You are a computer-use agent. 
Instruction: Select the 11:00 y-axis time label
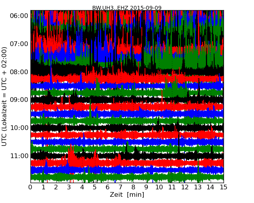[19, 156]
